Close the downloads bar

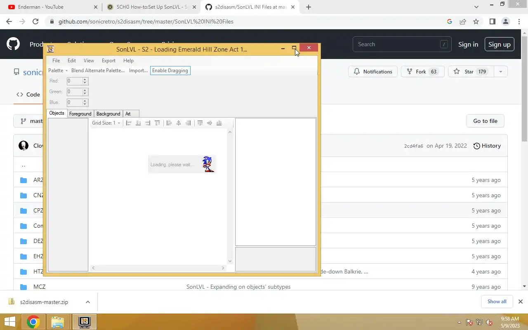pos(520,302)
